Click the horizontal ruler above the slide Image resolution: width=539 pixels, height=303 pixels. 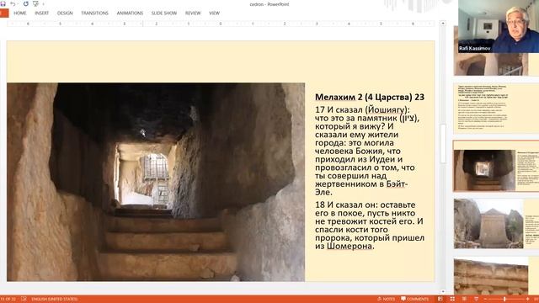221,24
